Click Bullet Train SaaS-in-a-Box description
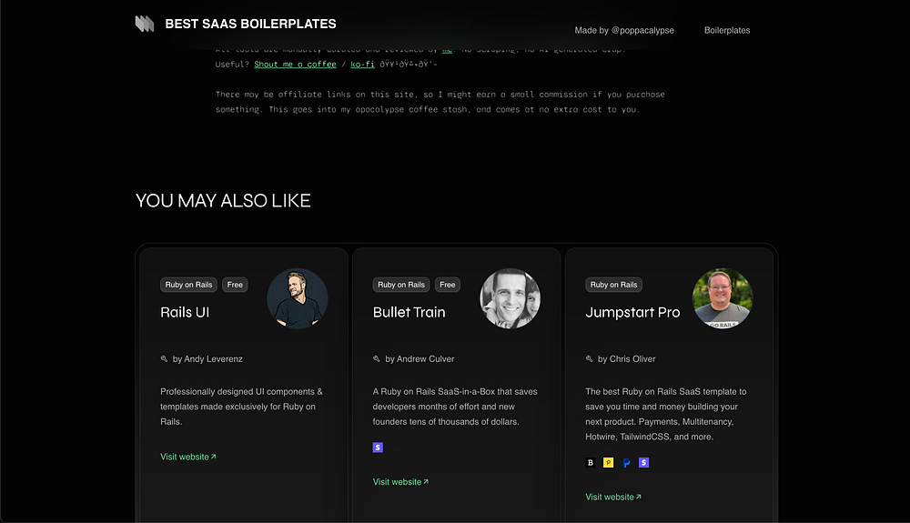910x523 pixels. [x=455, y=407]
